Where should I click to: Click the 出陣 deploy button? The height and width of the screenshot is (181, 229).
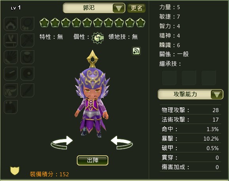click(93, 160)
